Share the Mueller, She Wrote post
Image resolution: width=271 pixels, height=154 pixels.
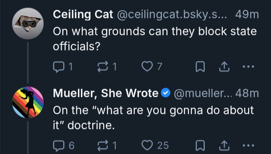pyautogui.click(x=224, y=145)
